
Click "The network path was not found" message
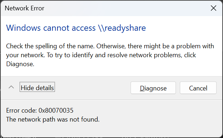53,119
